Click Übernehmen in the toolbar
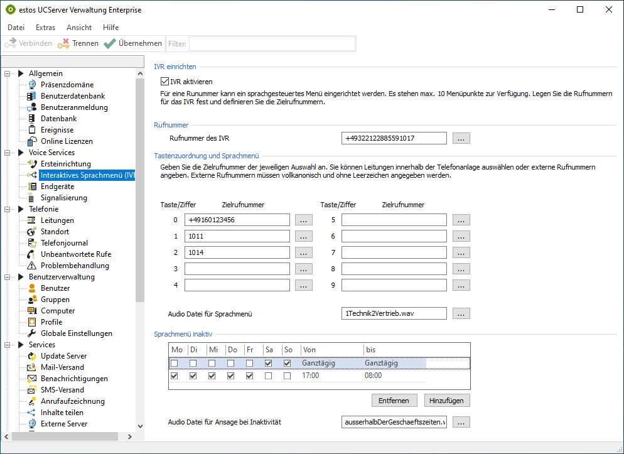624x454 pixels. point(133,43)
